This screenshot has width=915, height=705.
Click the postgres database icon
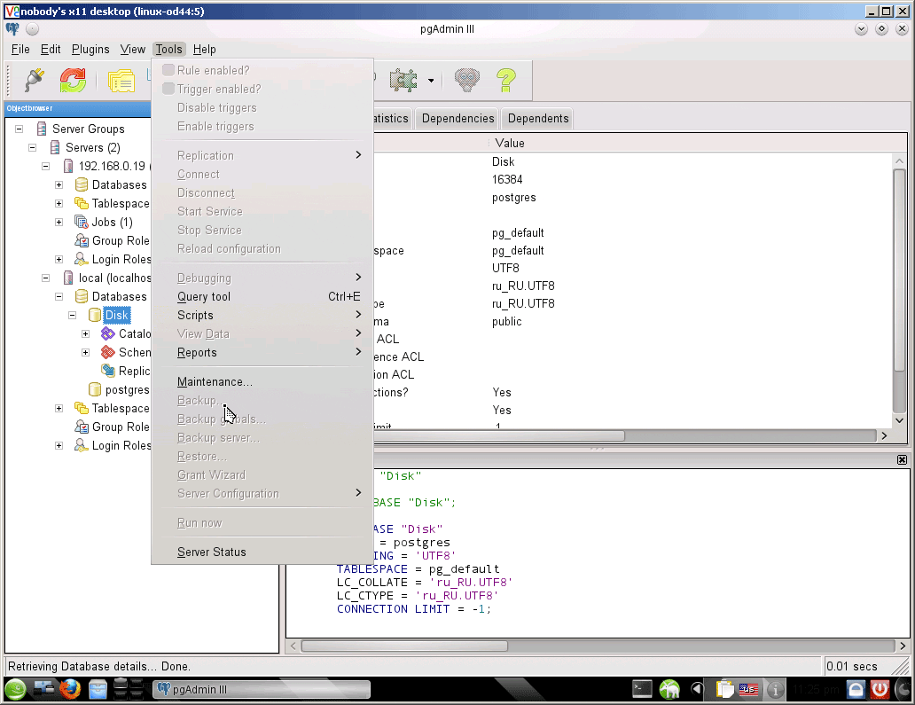click(x=95, y=389)
